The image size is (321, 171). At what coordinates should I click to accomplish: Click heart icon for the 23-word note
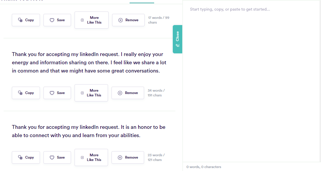click(x=52, y=157)
